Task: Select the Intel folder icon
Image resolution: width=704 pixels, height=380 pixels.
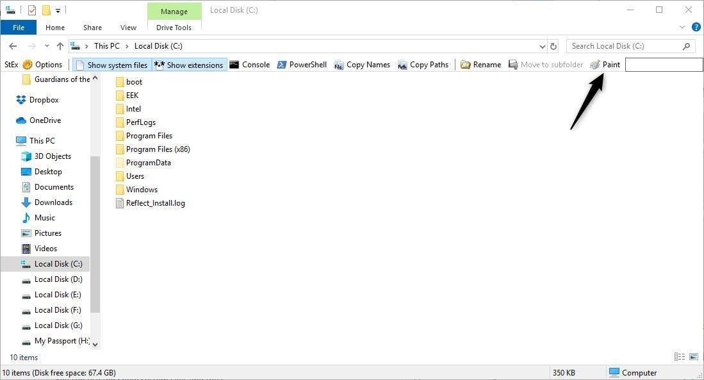Action: (119, 109)
